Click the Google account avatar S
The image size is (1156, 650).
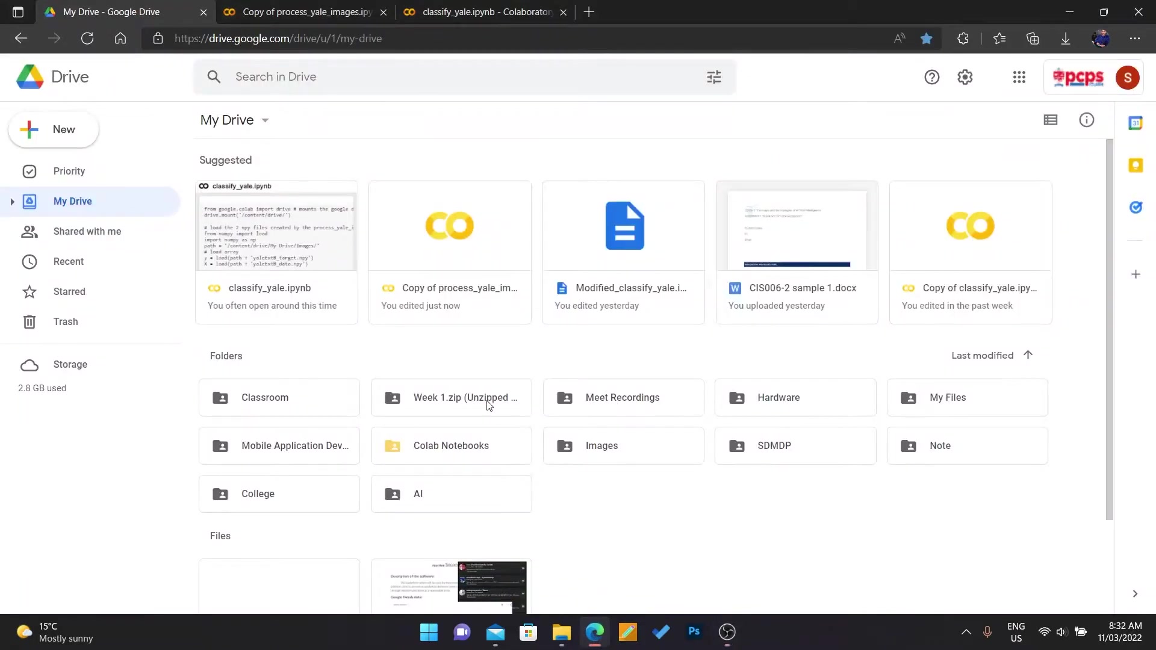coord(1127,78)
